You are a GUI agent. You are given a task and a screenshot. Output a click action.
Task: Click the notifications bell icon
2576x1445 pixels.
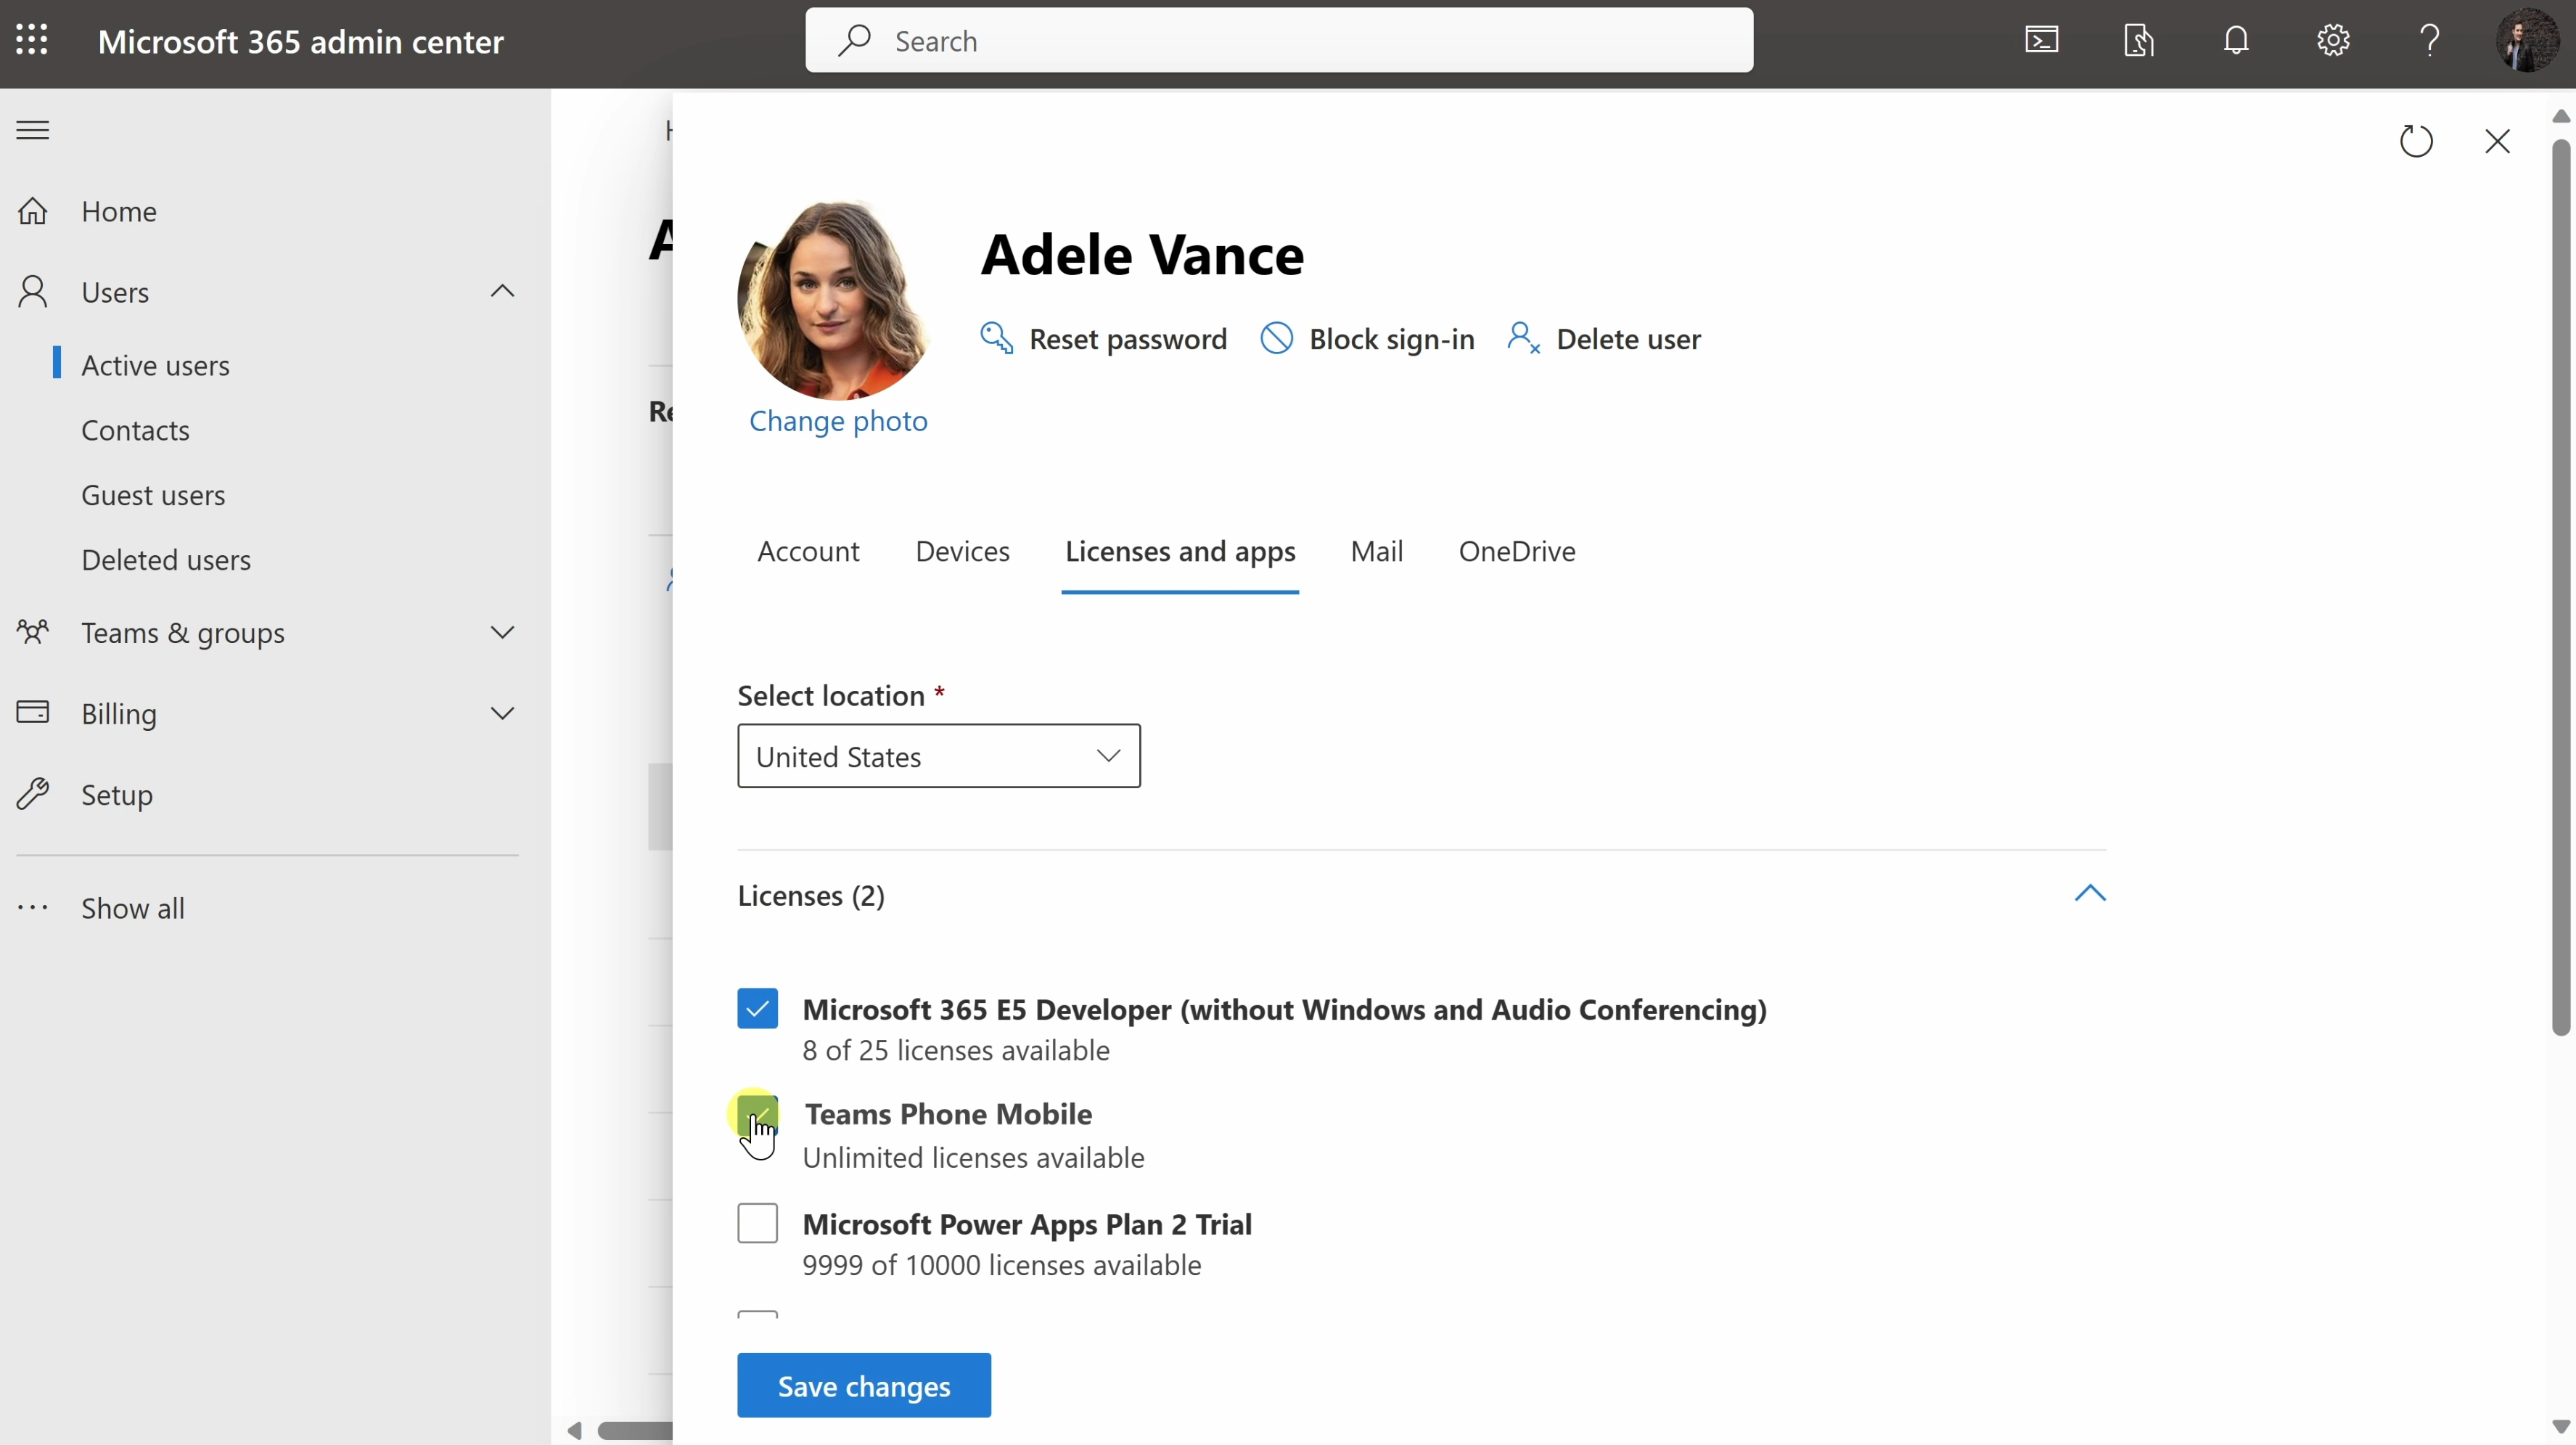click(2236, 40)
